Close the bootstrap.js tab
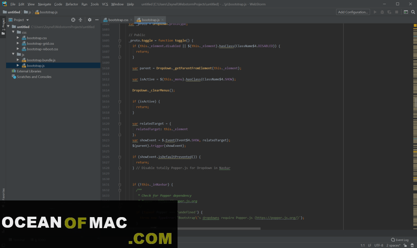 click(x=162, y=20)
